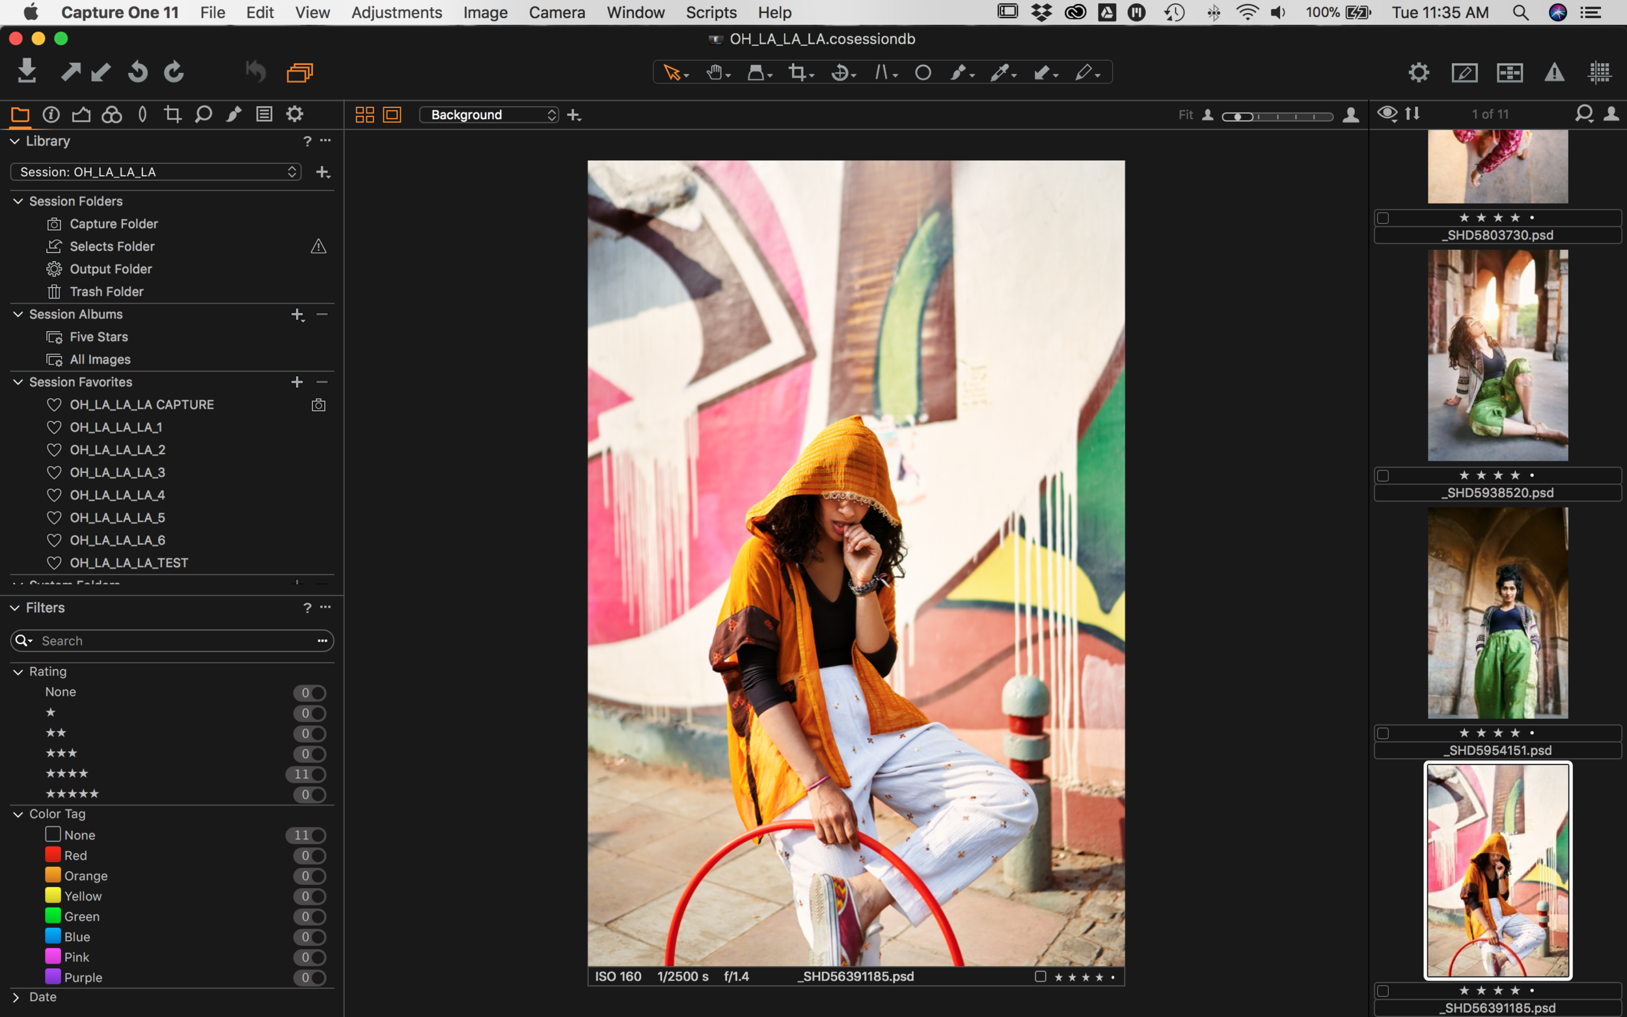Check the color tag box under viewer image
1627x1017 pixels.
(1041, 976)
